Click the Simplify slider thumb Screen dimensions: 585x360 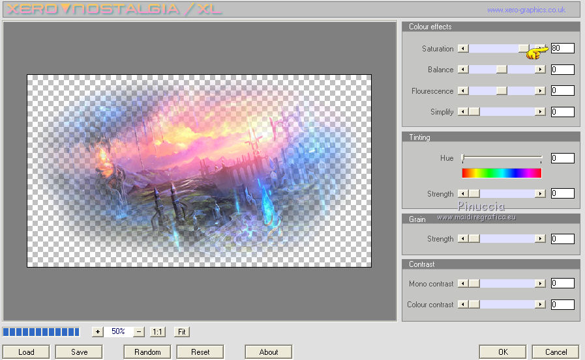tap(474, 112)
